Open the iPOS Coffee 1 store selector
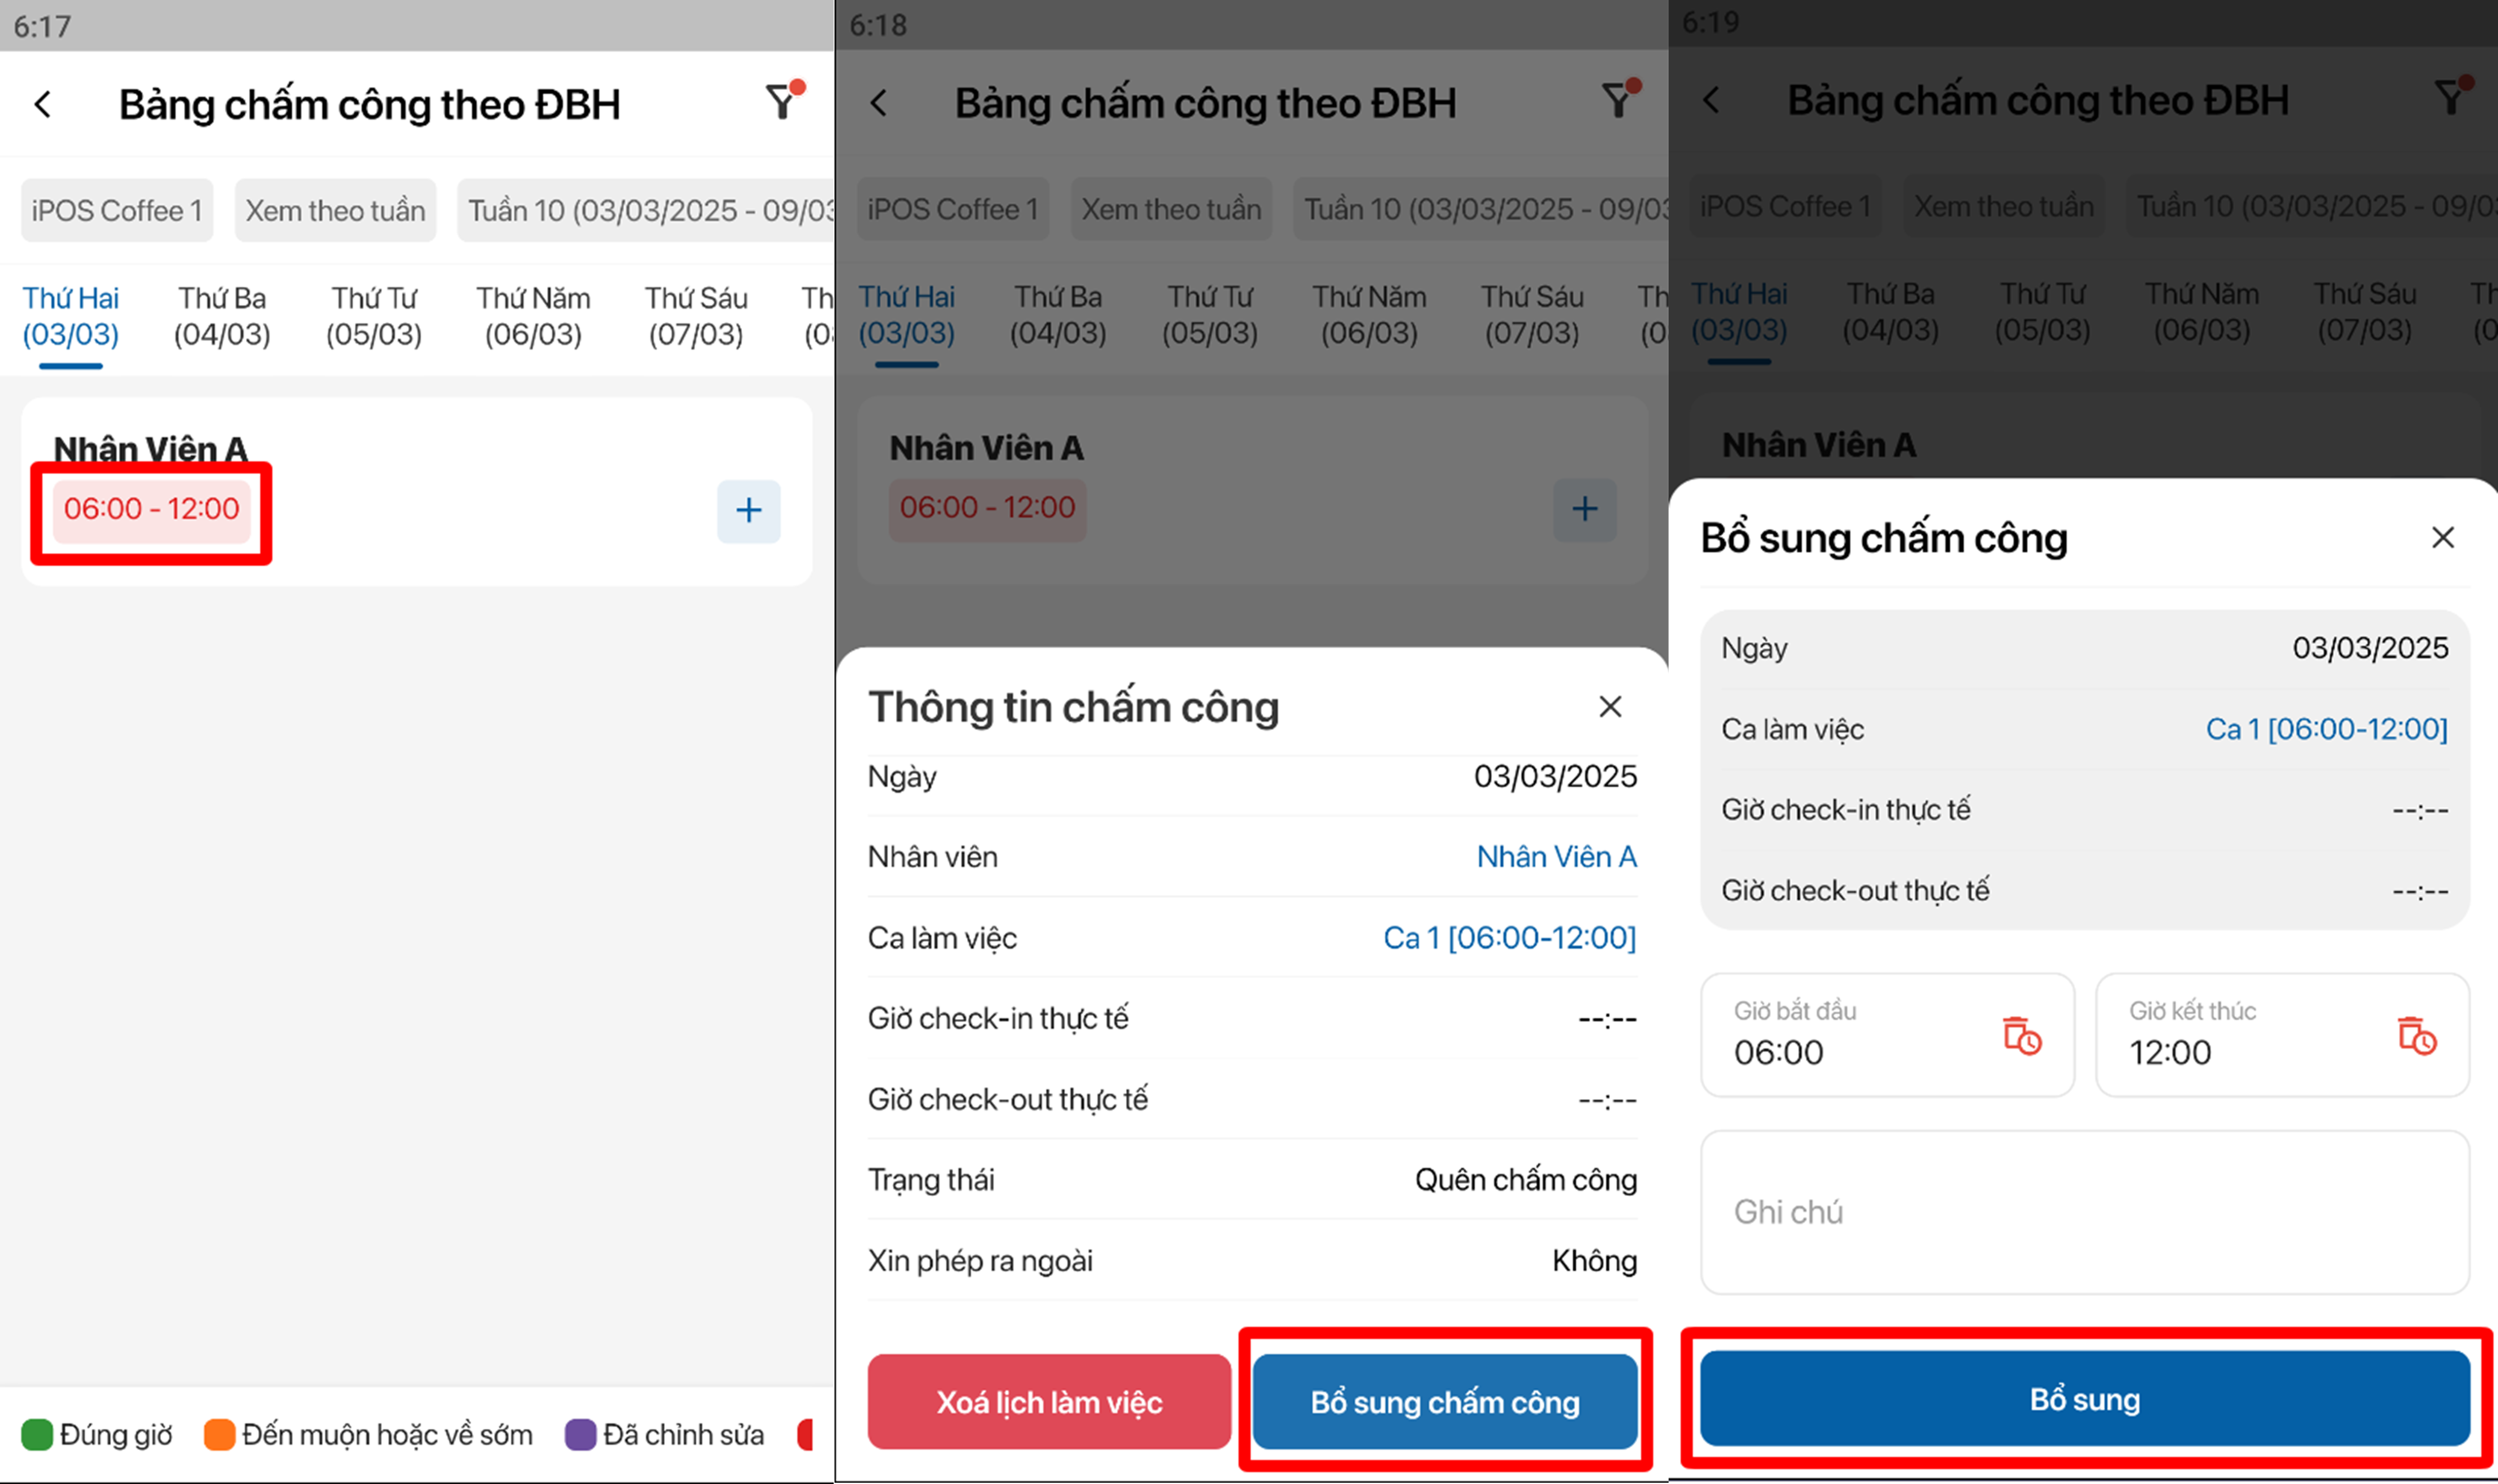Screen dimensions: 2498x1484 point(117,211)
